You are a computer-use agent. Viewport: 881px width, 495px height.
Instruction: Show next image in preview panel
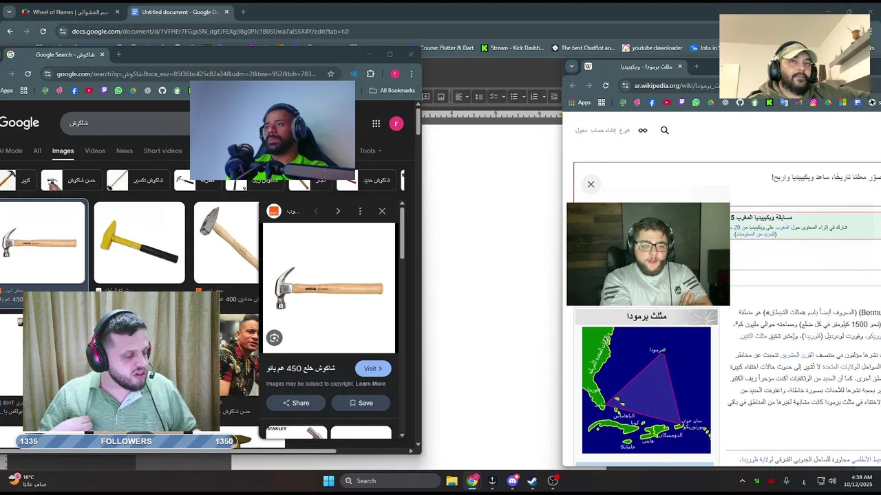coord(338,211)
